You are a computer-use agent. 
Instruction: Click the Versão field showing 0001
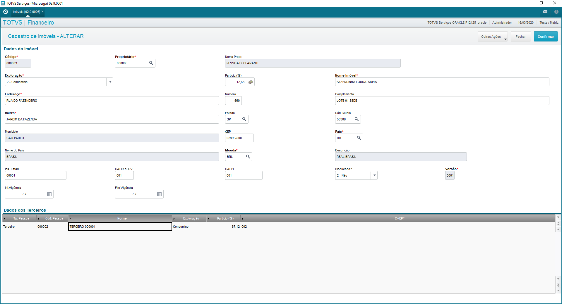[x=450, y=175]
